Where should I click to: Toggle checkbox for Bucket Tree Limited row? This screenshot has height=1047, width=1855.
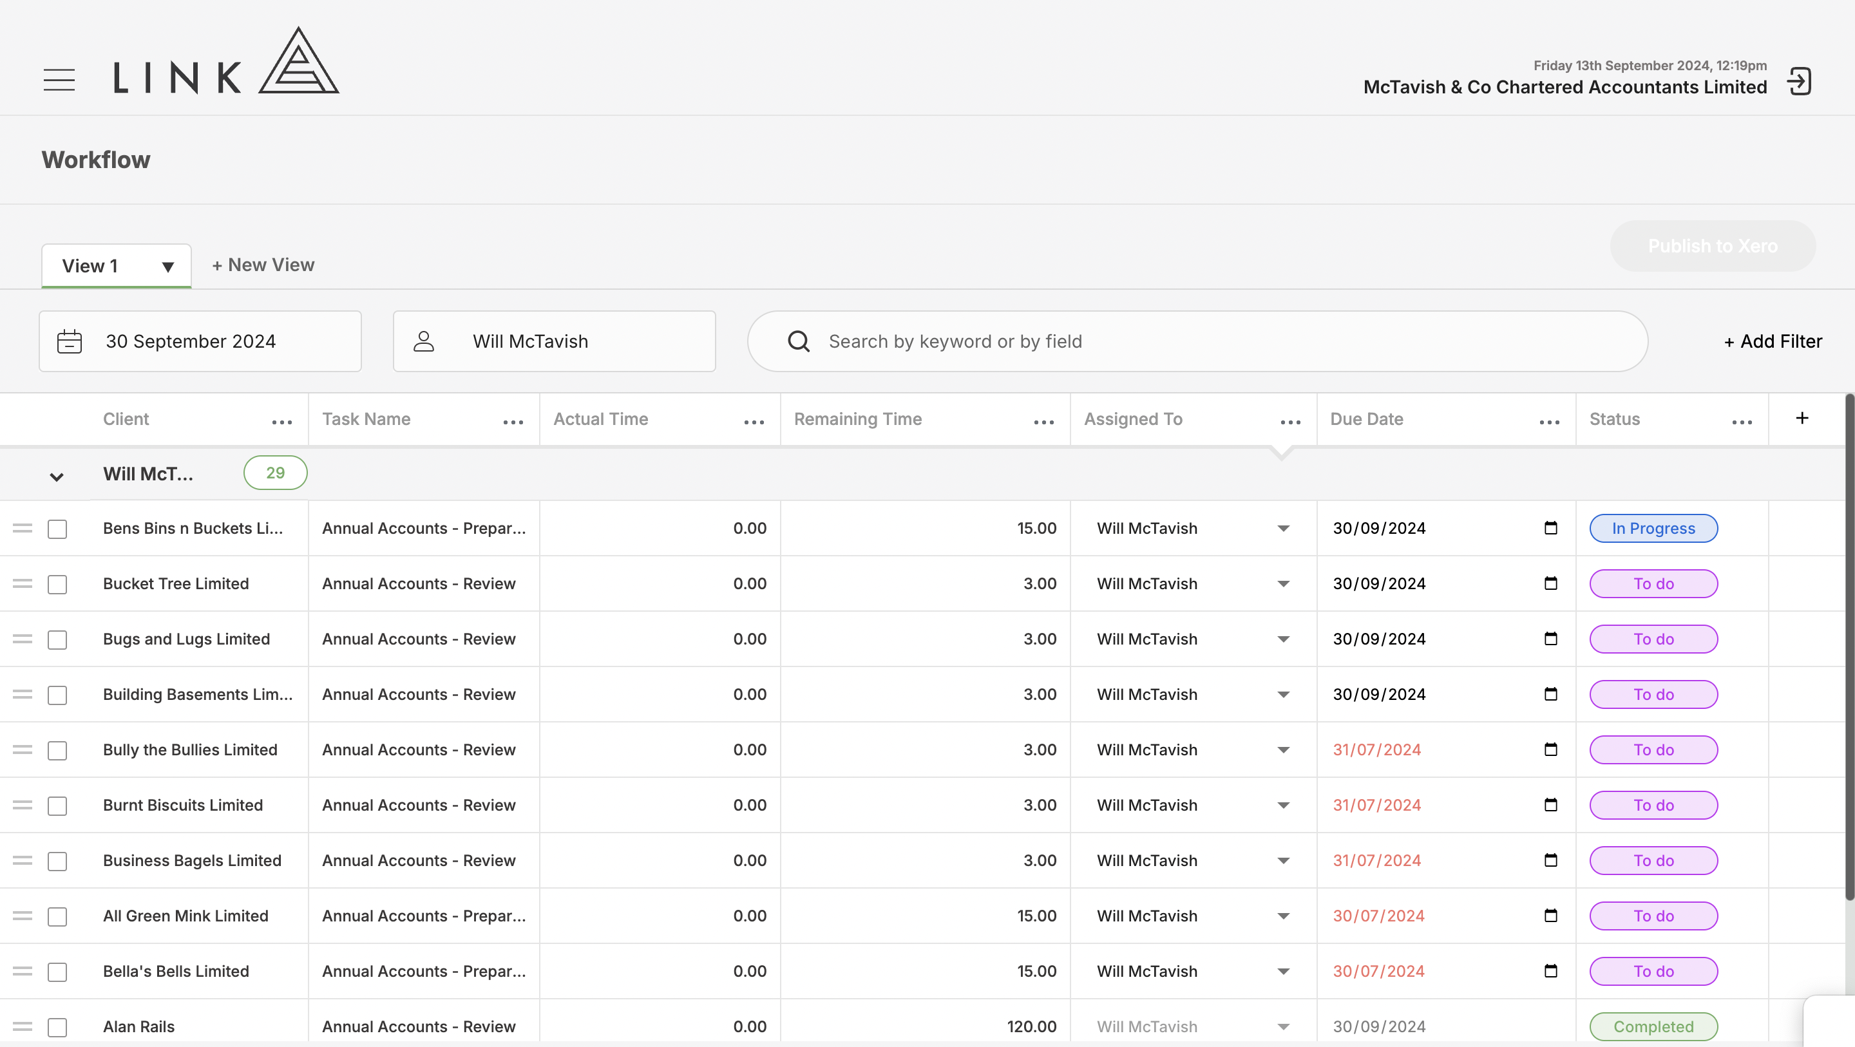(57, 583)
